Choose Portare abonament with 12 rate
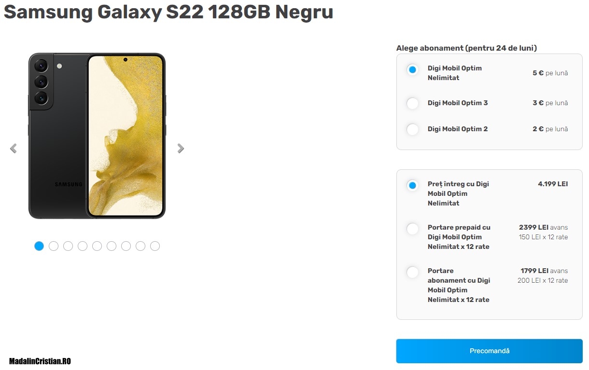 click(x=412, y=272)
